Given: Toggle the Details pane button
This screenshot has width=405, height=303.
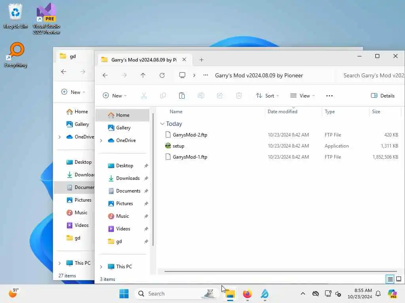Looking at the screenshot, I should tap(383, 96).
